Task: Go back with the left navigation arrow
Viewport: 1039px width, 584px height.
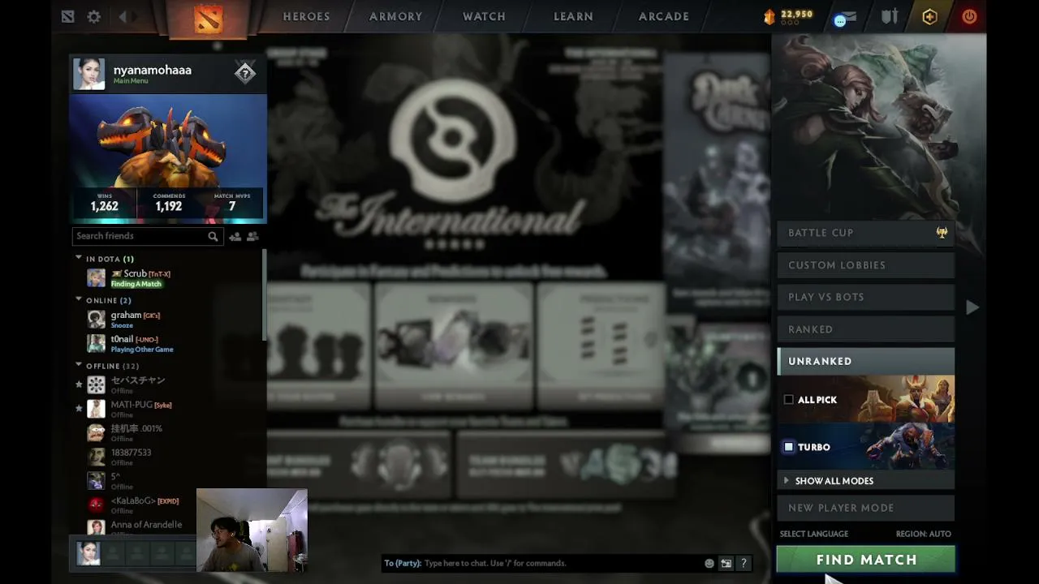Action: (x=123, y=16)
